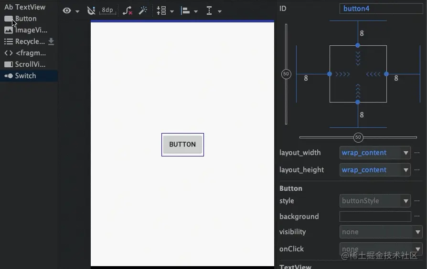Click the top constraint anchor dot
This screenshot has width=427, height=269.
coord(358,45)
